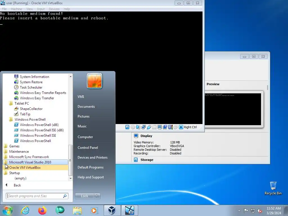This screenshot has width=288, height=216.
Task: Click the VM preview thumbnail in VirtualBox Manager
Action: 233,109
